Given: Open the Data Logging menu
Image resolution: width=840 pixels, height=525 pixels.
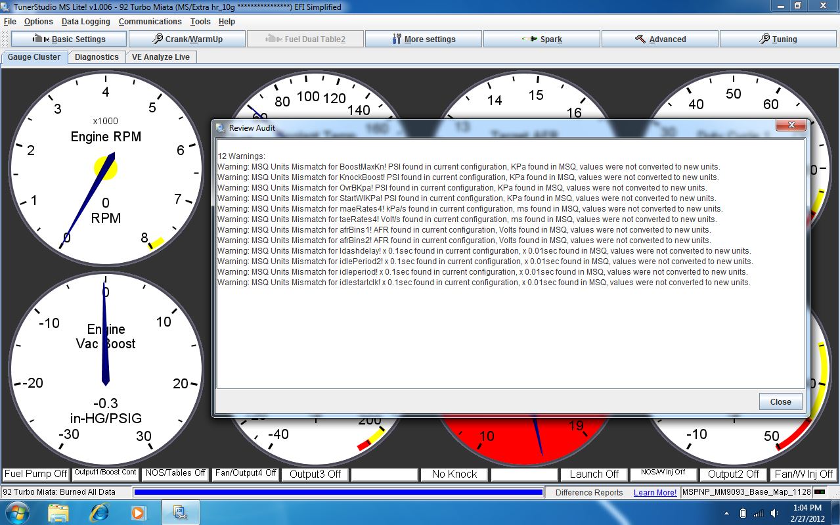Looking at the screenshot, I should (x=86, y=22).
